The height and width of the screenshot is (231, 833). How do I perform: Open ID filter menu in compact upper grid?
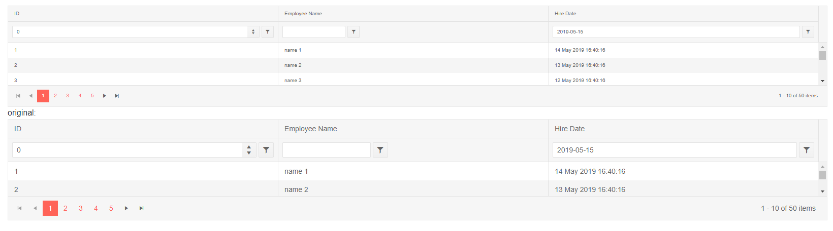point(268,32)
